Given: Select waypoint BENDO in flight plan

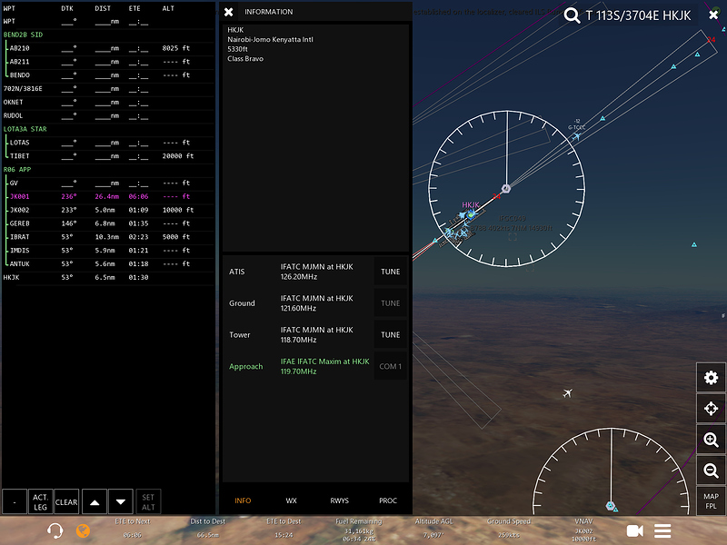Looking at the screenshot, I should (x=108, y=75).
